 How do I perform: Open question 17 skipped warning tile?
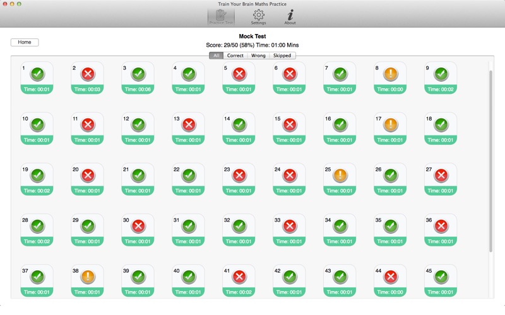tap(390, 129)
